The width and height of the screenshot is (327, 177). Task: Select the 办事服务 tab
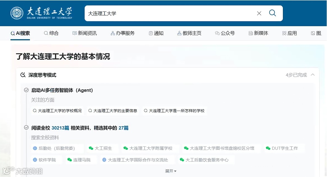[x=123, y=33]
